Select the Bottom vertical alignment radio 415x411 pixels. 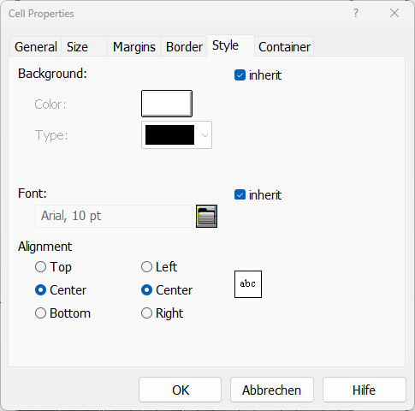point(40,313)
